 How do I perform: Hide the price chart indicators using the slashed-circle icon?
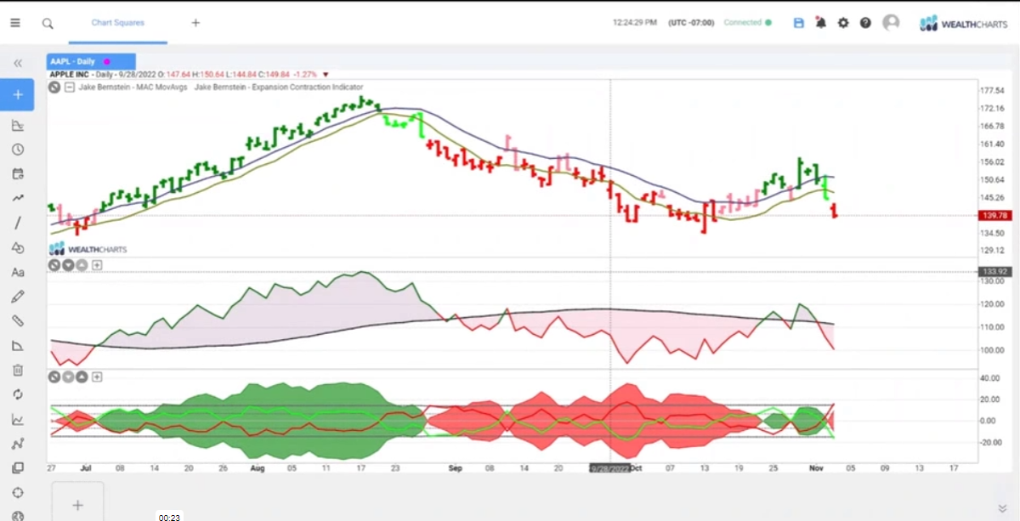(54, 87)
